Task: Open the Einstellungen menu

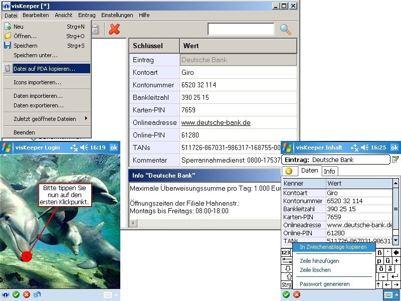Action: coord(117,15)
